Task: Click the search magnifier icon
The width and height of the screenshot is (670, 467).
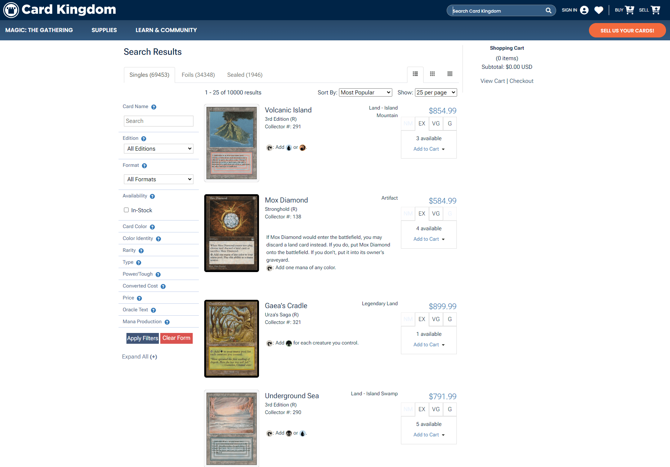Action: pyautogui.click(x=548, y=10)
